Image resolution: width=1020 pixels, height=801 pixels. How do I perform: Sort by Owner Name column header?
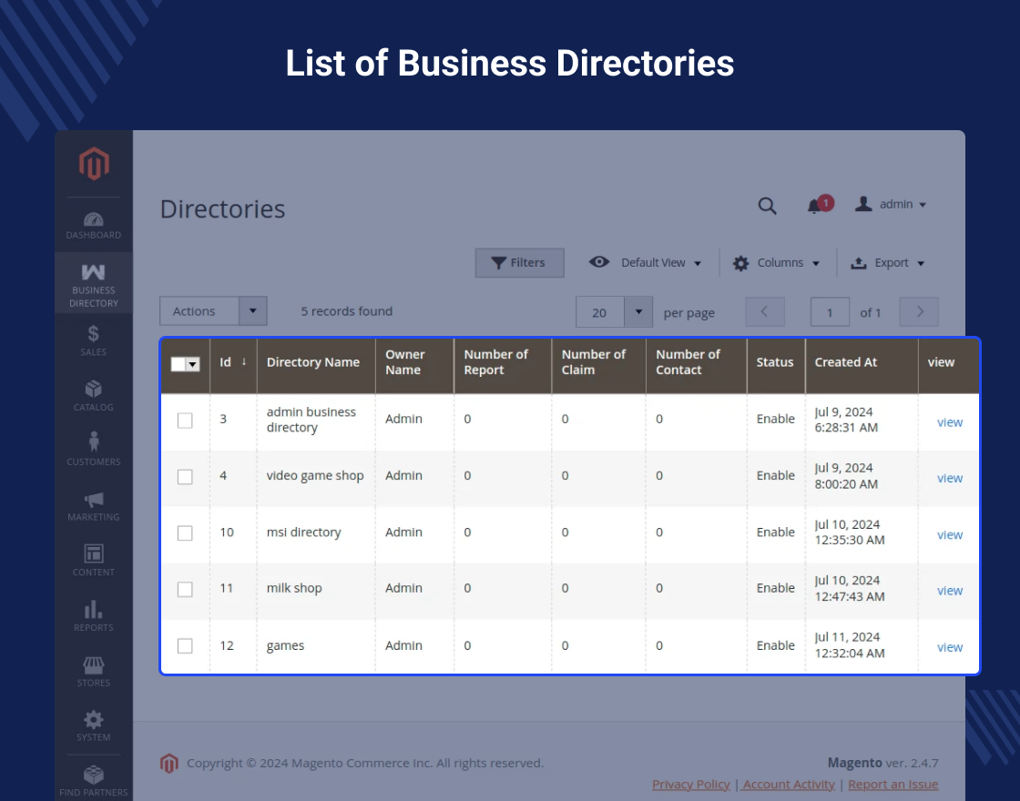pos(414,363)
